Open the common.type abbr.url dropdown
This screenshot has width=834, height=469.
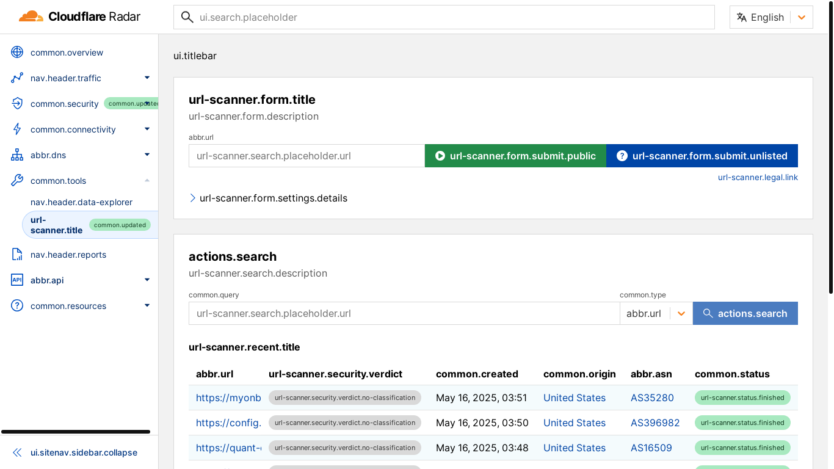point(656,314)
